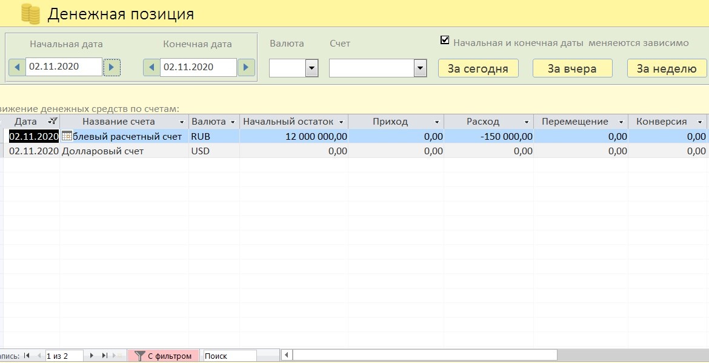709x363 pixels.
Task: Select the date cell of the RUB row
Action: 34,136
